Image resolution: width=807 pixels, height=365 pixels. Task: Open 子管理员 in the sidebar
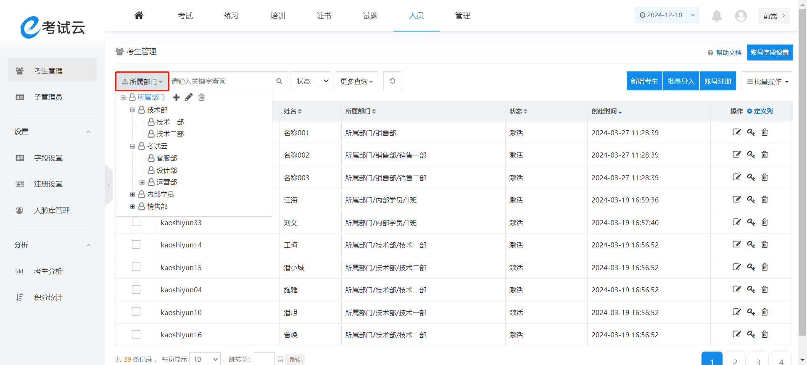point(48,97)
